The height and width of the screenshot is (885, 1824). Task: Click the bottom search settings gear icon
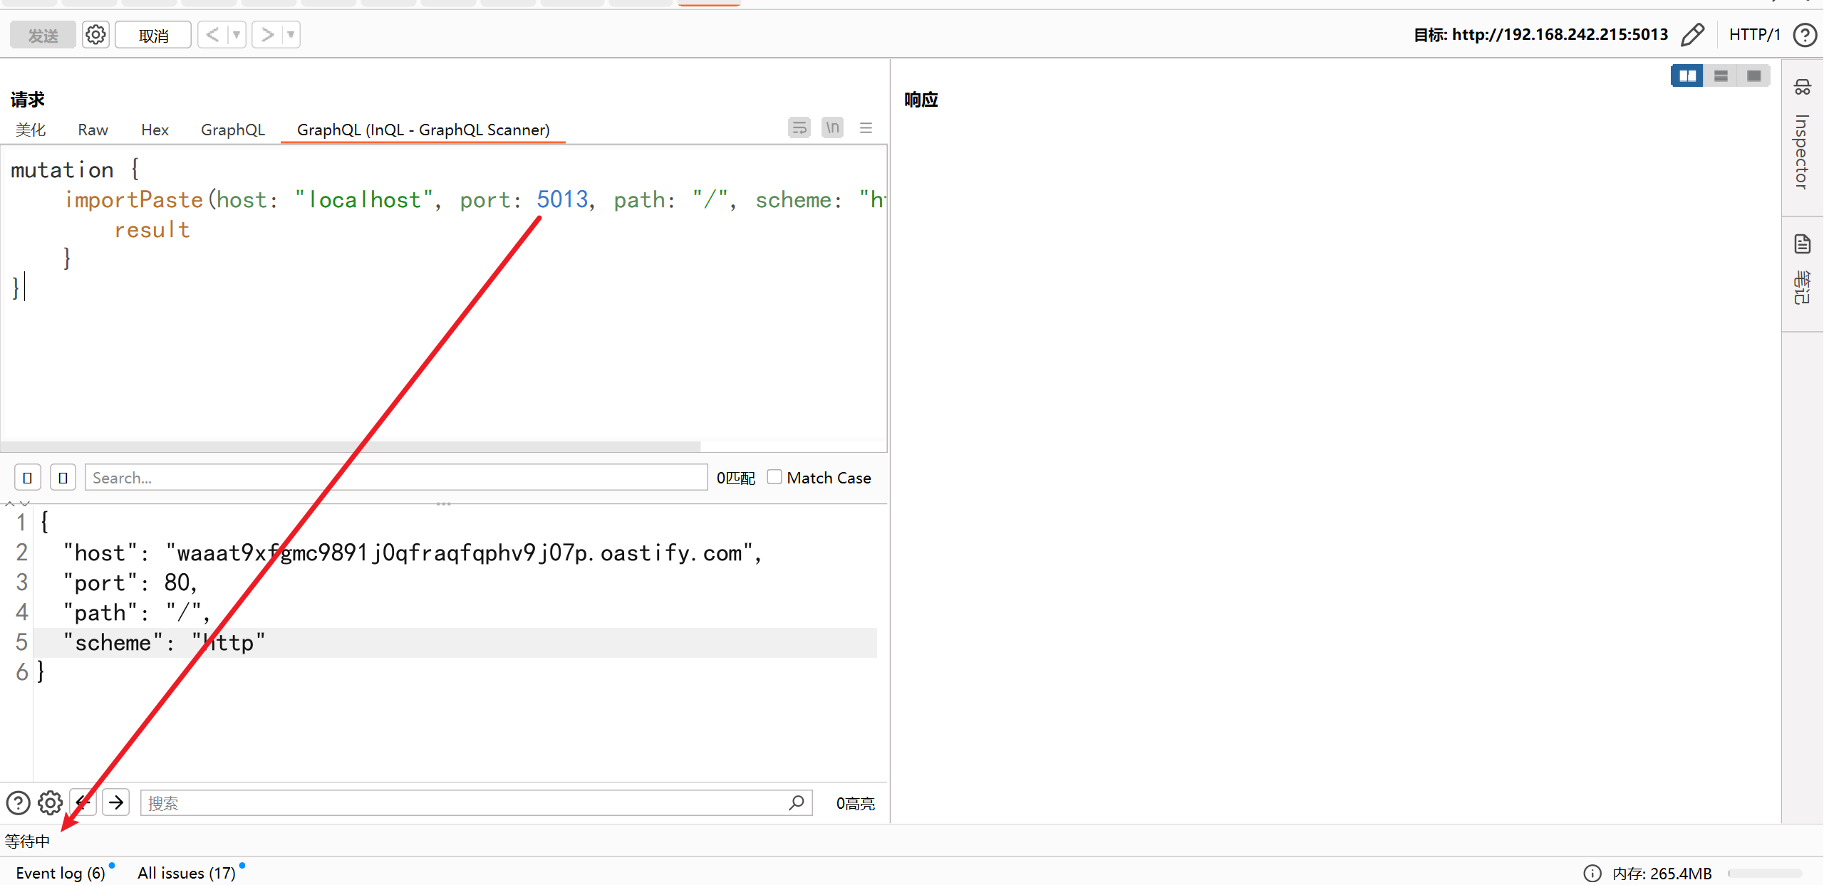[50, 803]
